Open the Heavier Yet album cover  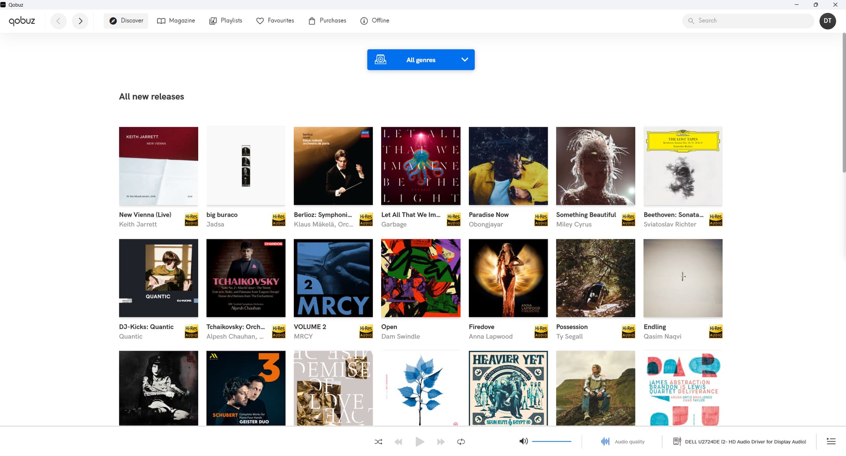[508, 388]
